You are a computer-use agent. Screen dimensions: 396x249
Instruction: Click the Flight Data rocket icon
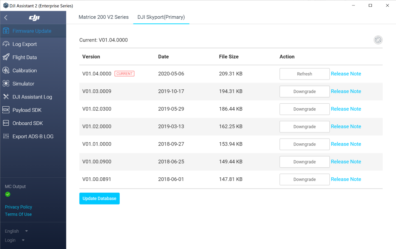click(x=6, y=57)
